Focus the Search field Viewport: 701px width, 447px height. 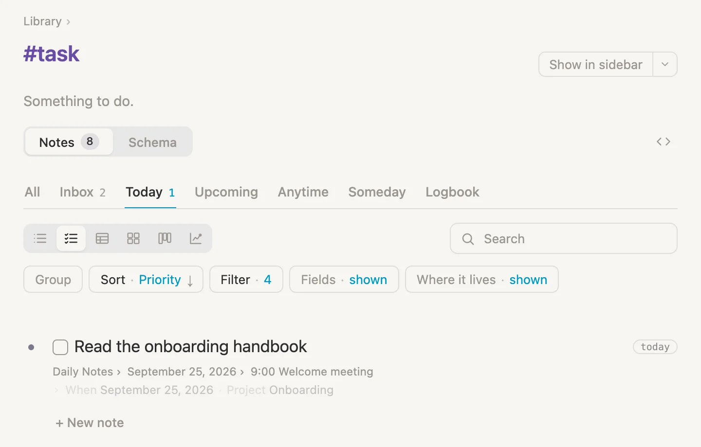click(x=564, y=238)
